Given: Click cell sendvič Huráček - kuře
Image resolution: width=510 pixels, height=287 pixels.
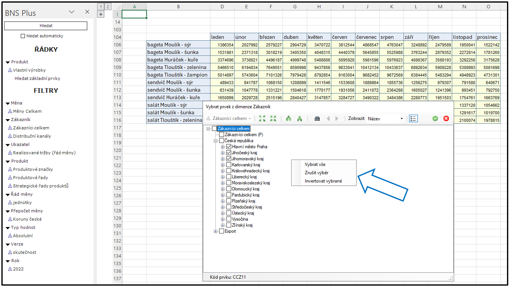Looking at the screenshot, I should [178, 97].
